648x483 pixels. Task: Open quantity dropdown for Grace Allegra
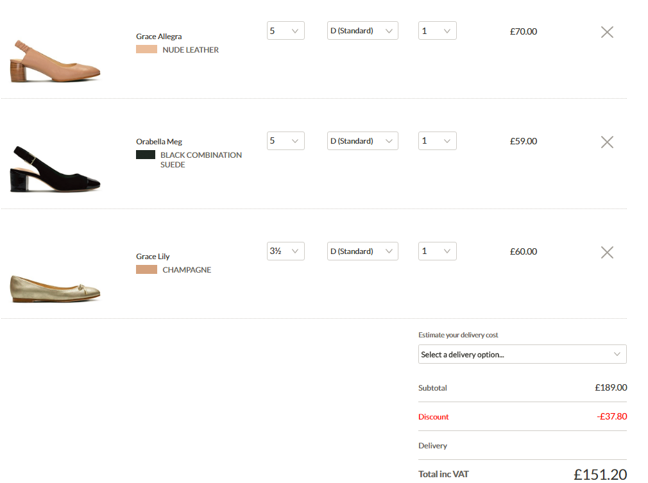click(437, 31)
